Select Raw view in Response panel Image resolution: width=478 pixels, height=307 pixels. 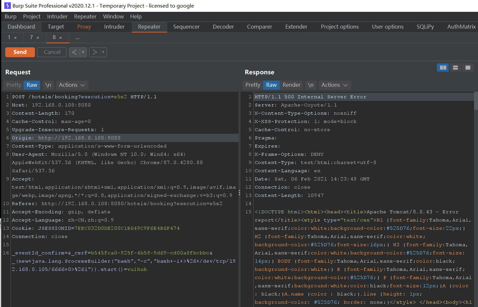click(x=271, y=85)
